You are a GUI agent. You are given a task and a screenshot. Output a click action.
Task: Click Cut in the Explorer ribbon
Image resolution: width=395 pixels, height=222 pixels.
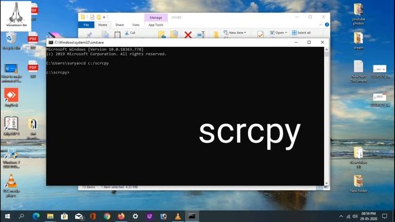[x=130, y=33]
